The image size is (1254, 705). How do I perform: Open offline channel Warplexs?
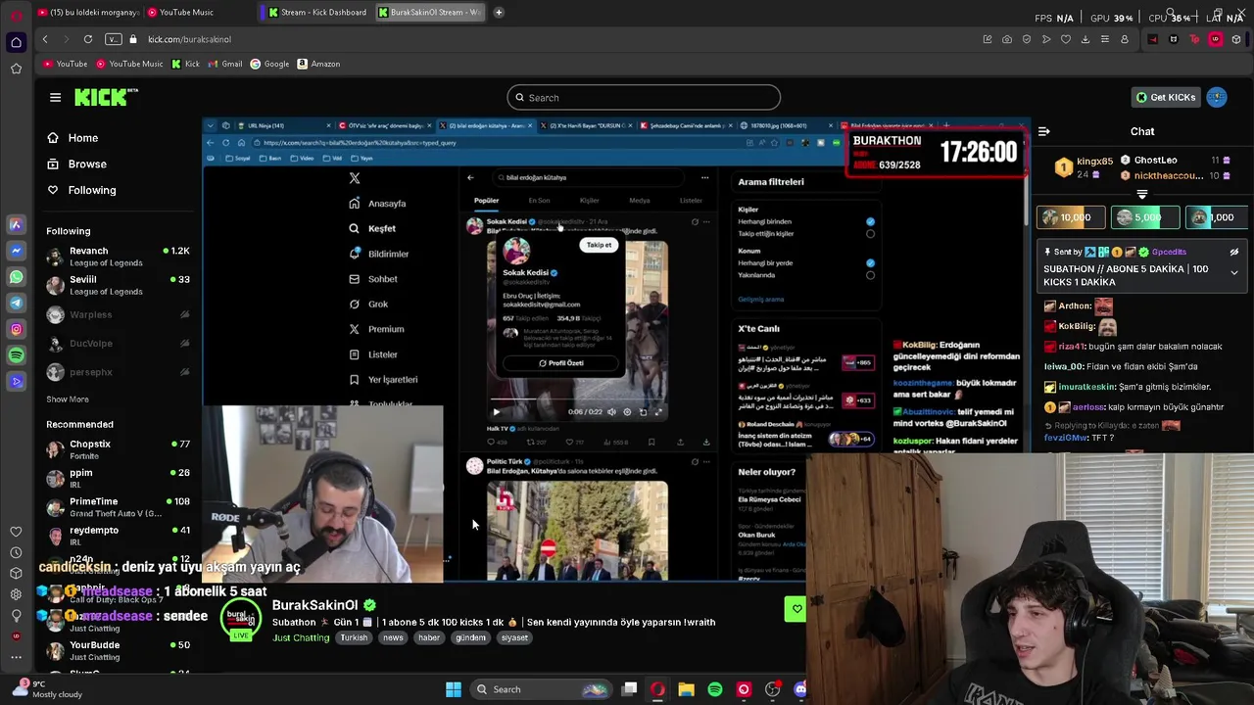[x=118, y=314]
